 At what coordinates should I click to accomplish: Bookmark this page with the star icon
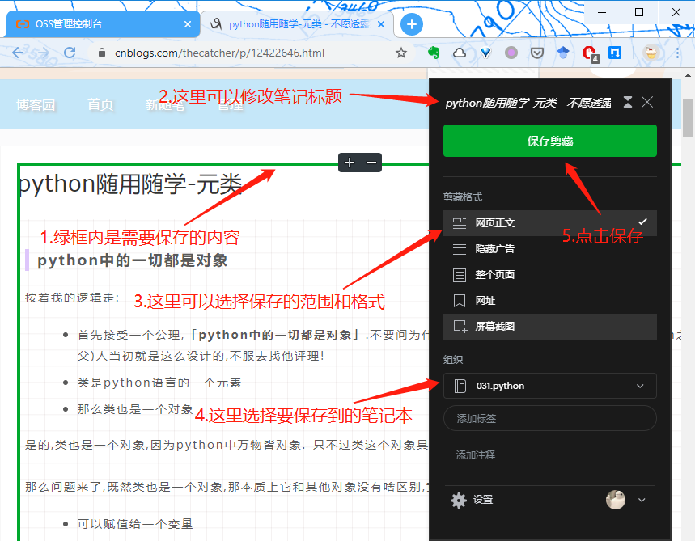tap(401, 53)
